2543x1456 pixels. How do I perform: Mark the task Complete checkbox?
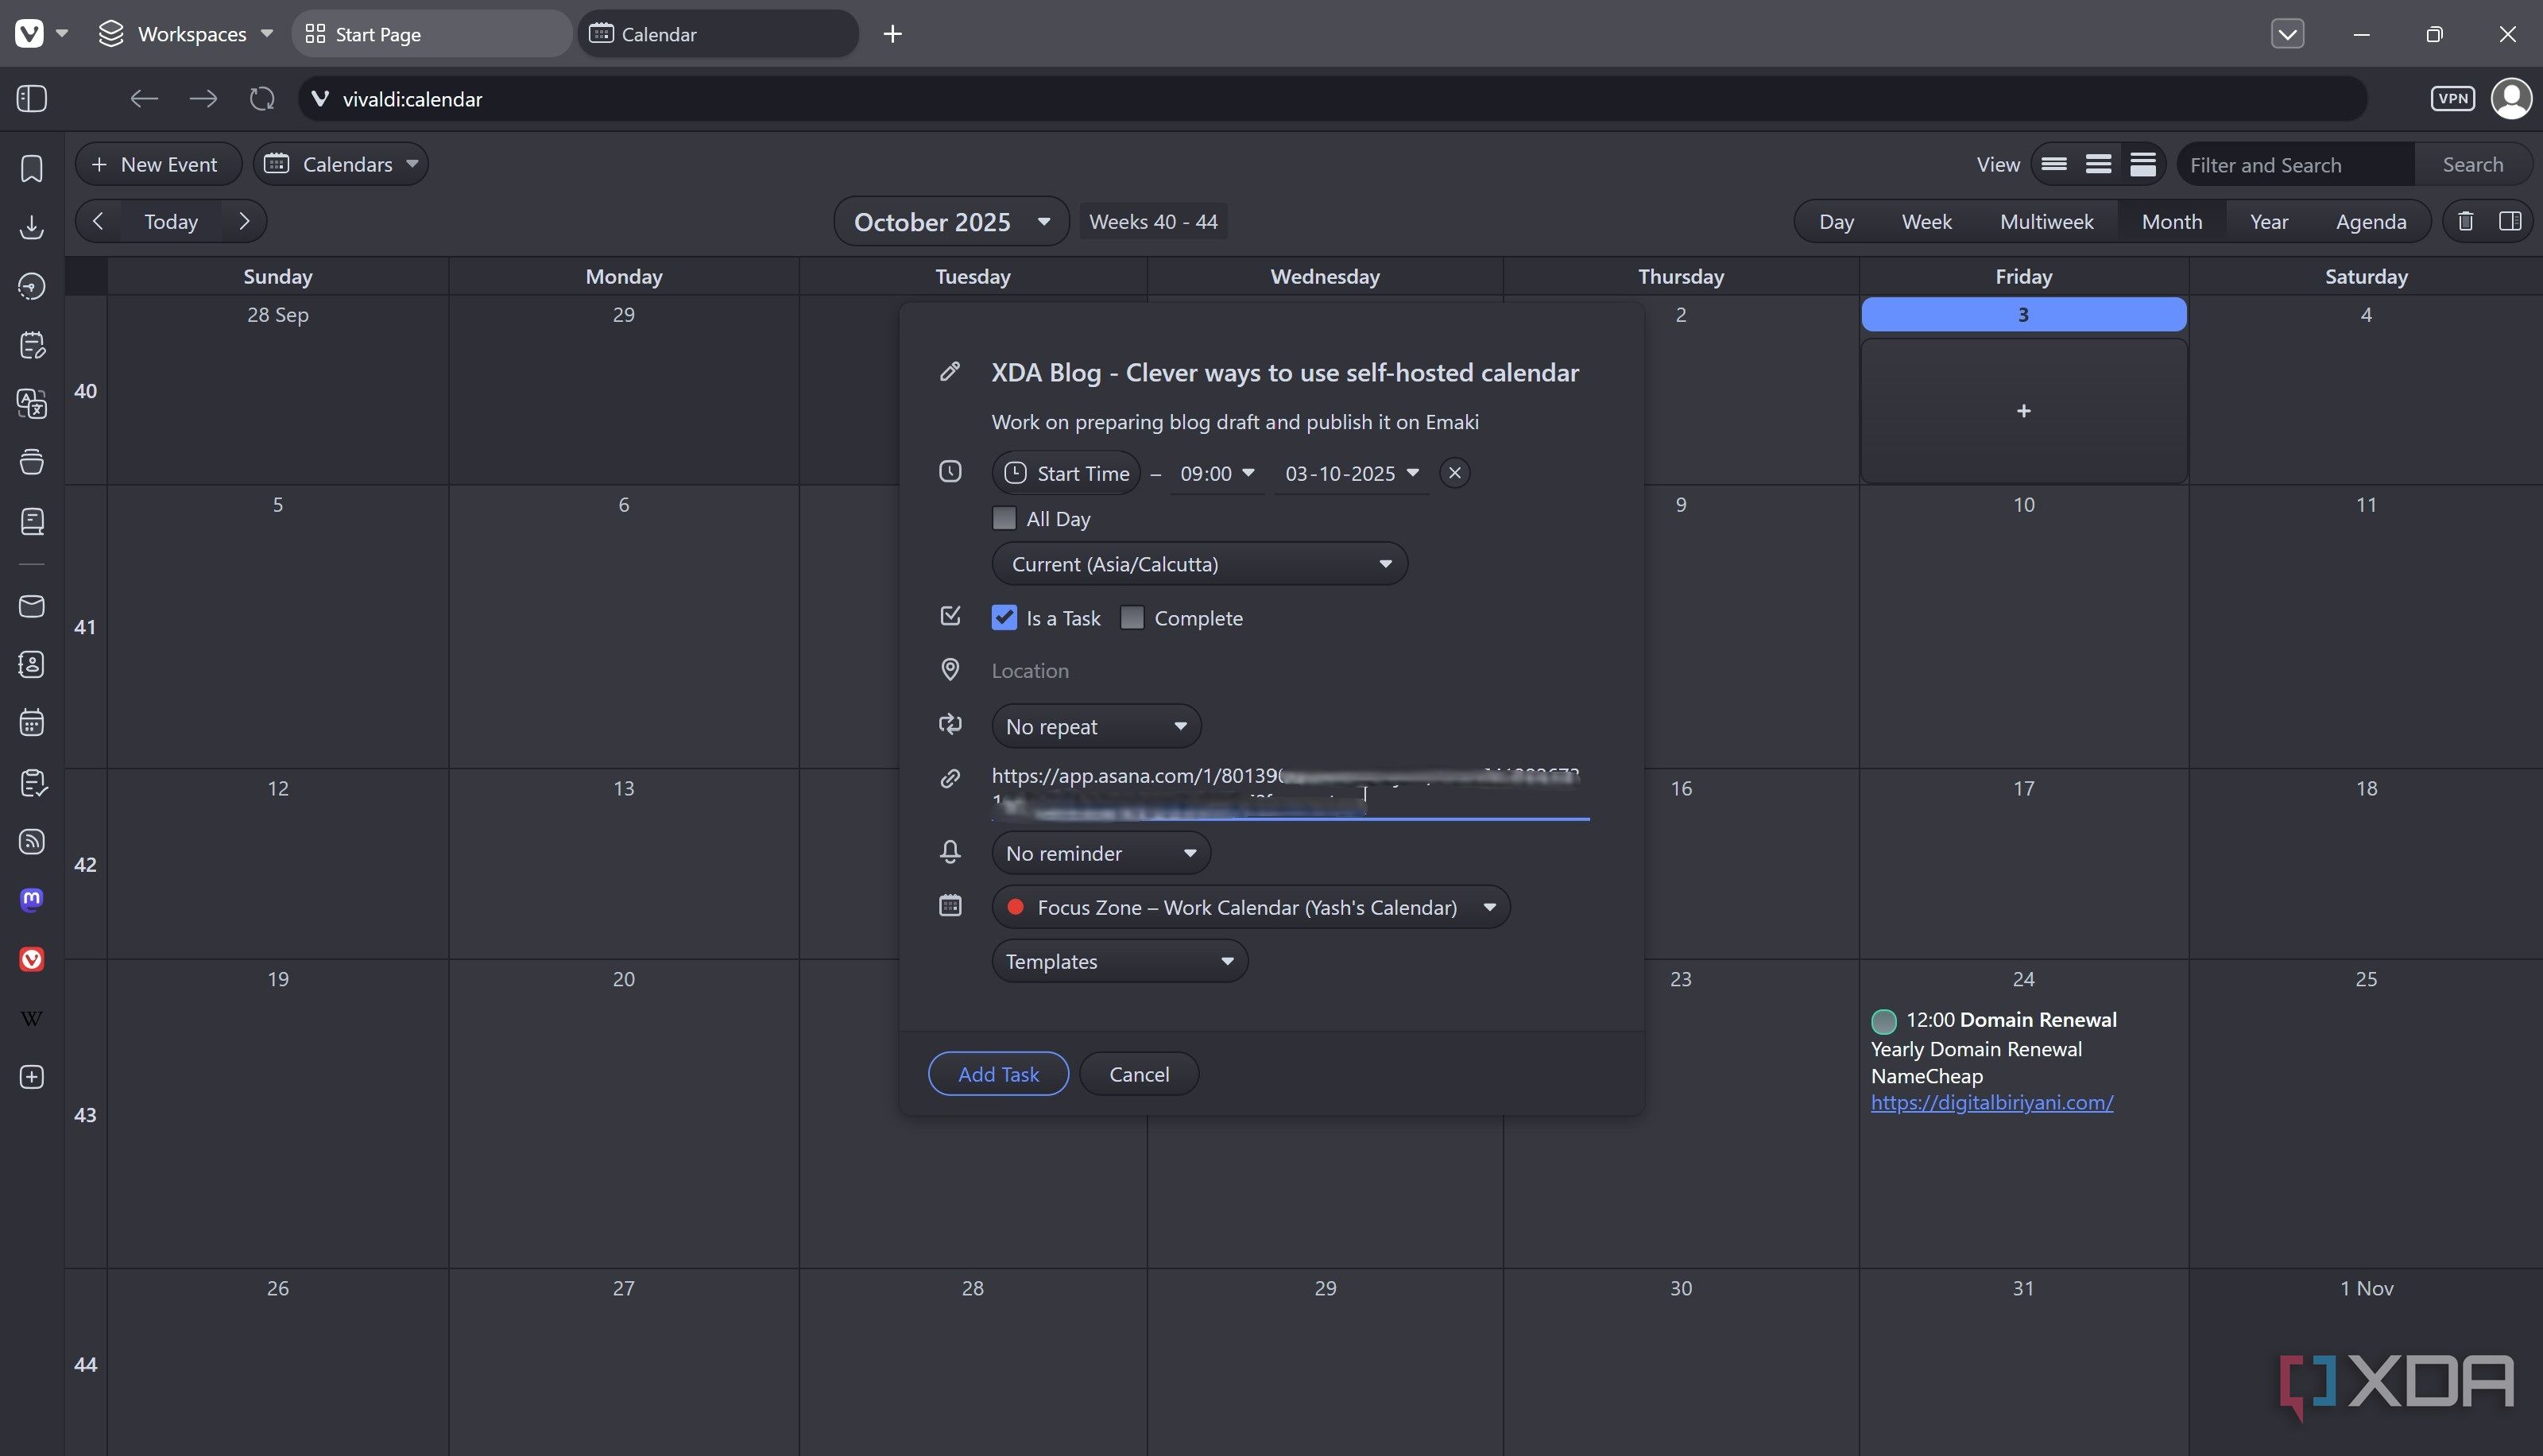tap(1132, 618)
